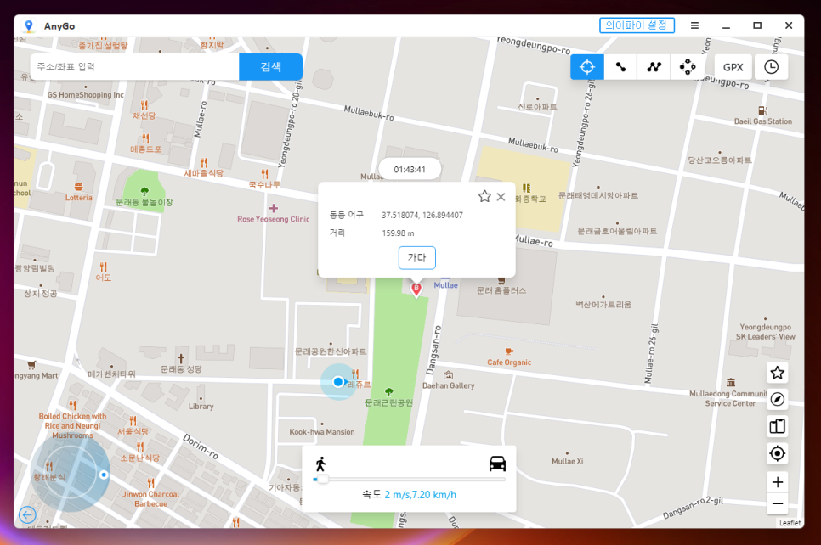Click the distance value 159.98 m
The image size is (821, 545).
(x=398, y=233)
